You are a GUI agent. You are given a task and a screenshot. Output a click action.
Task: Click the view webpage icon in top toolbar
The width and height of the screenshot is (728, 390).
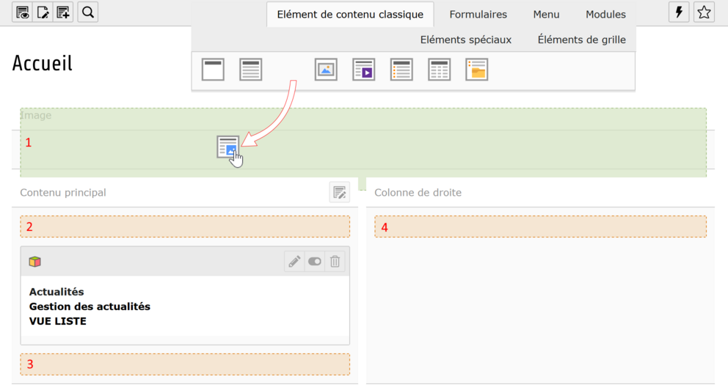pyautogui.click(x=23, y=12)
